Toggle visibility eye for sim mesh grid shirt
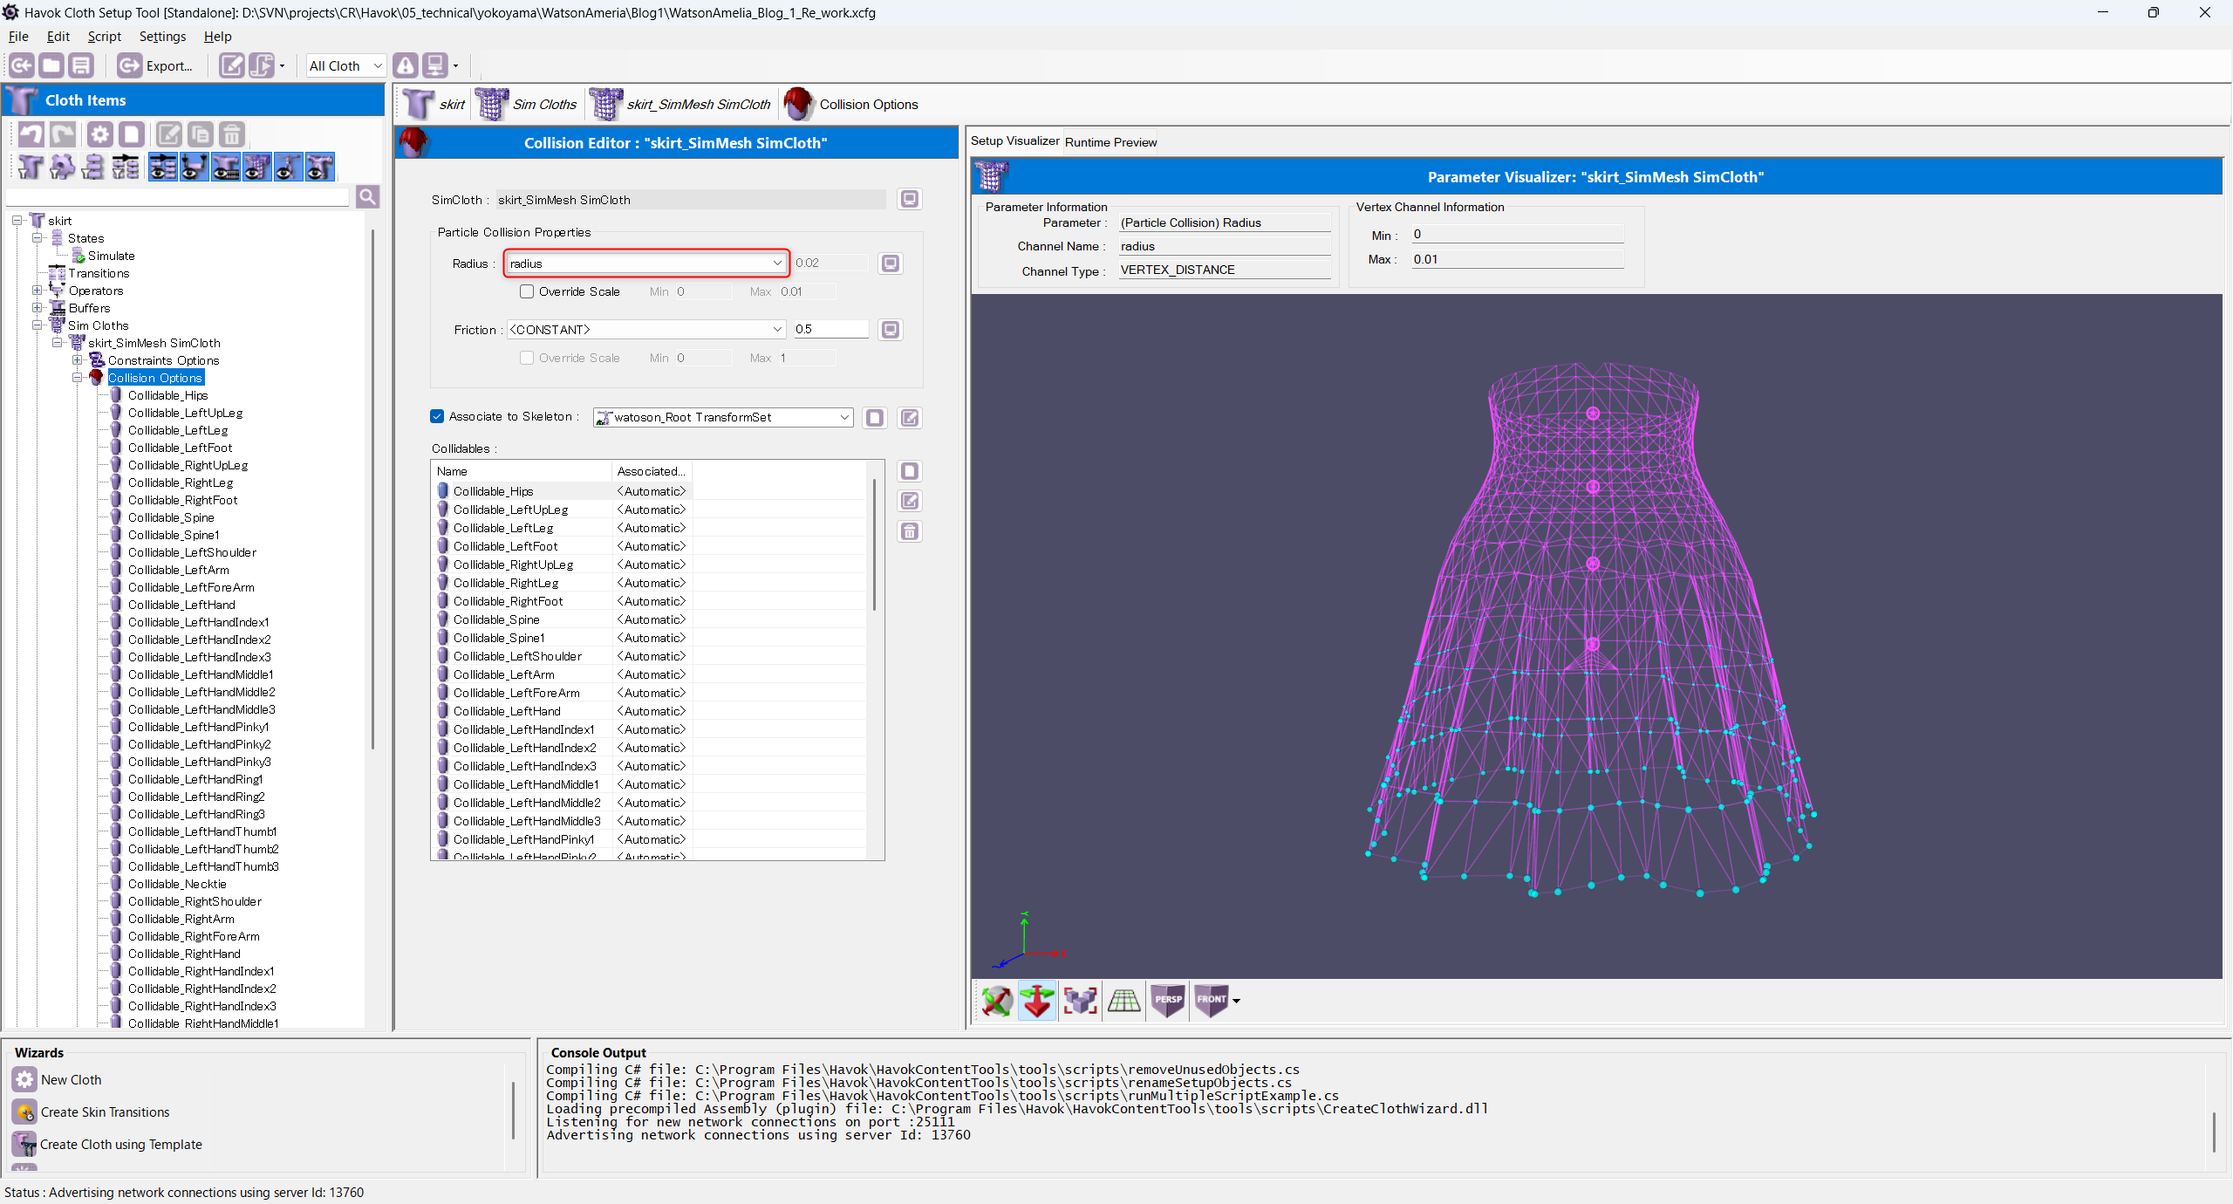The height and width of the screenshot is (1204, 2233). click(x=256, y=167)
